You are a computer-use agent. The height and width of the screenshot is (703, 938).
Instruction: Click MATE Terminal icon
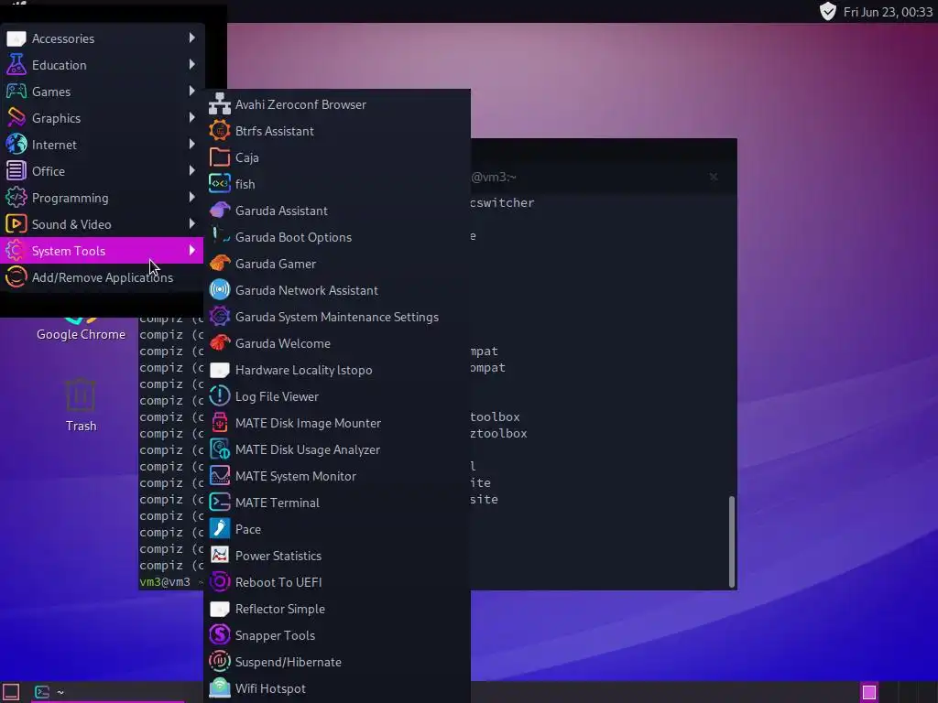click(x=220, y=503)
